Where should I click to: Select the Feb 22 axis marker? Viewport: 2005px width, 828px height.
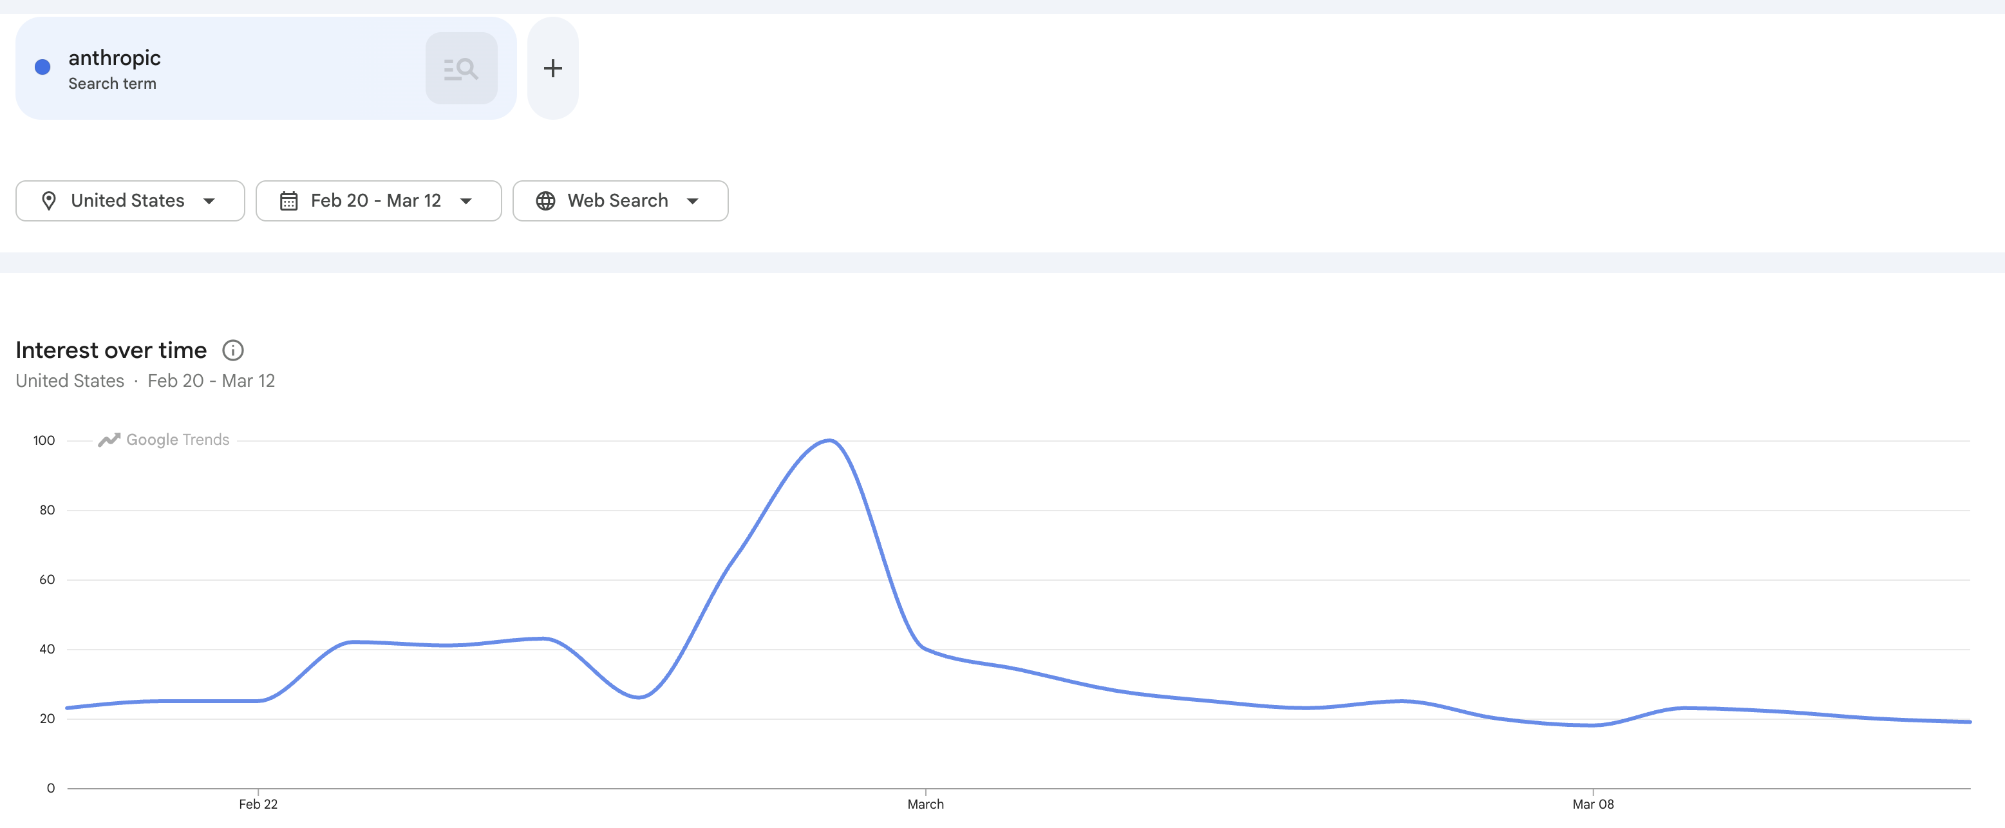(x=258, y=804)
